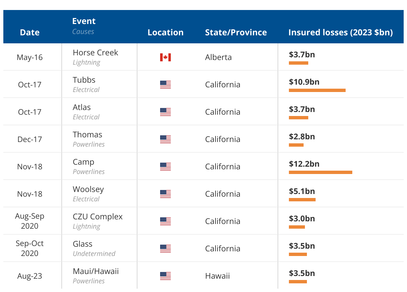407x292 pixels.
Task: Select the US flag for Maui/Hawaii
Action: pos(165,276)
